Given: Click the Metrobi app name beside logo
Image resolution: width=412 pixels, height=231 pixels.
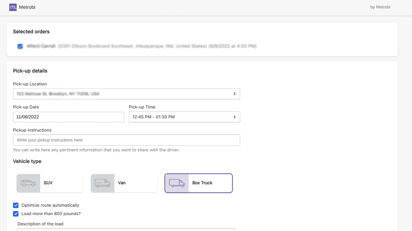Looking at the screenshot, I should tap(27, 7).
